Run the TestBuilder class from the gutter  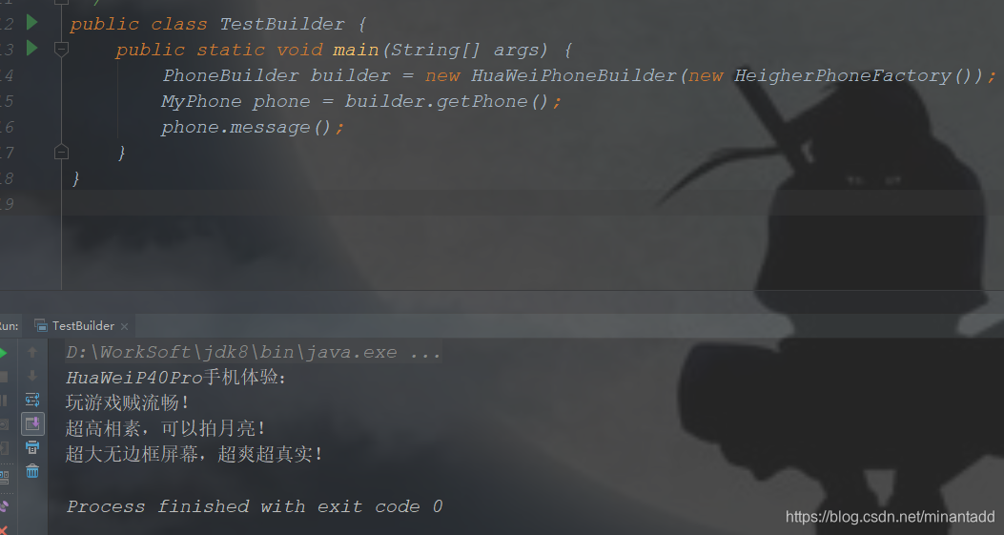(x=31, y=23)
